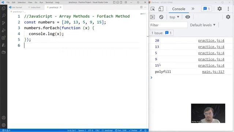Open the Terminal menu
Screen dimensions: 234x132
click(x=49, y=3)
